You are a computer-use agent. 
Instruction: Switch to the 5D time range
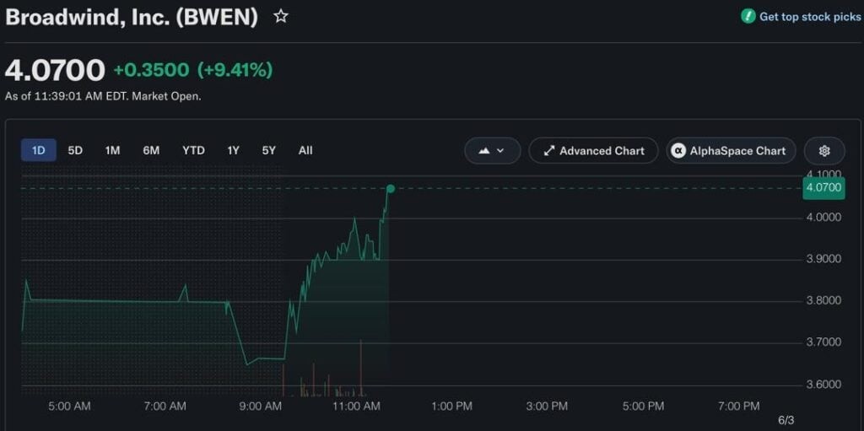(75, 150)
